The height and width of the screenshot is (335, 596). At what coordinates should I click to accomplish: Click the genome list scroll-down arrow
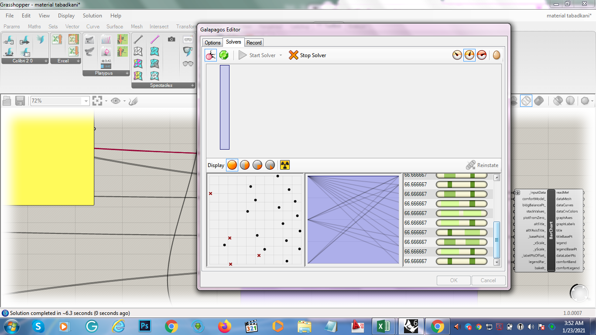pos(497,262)
